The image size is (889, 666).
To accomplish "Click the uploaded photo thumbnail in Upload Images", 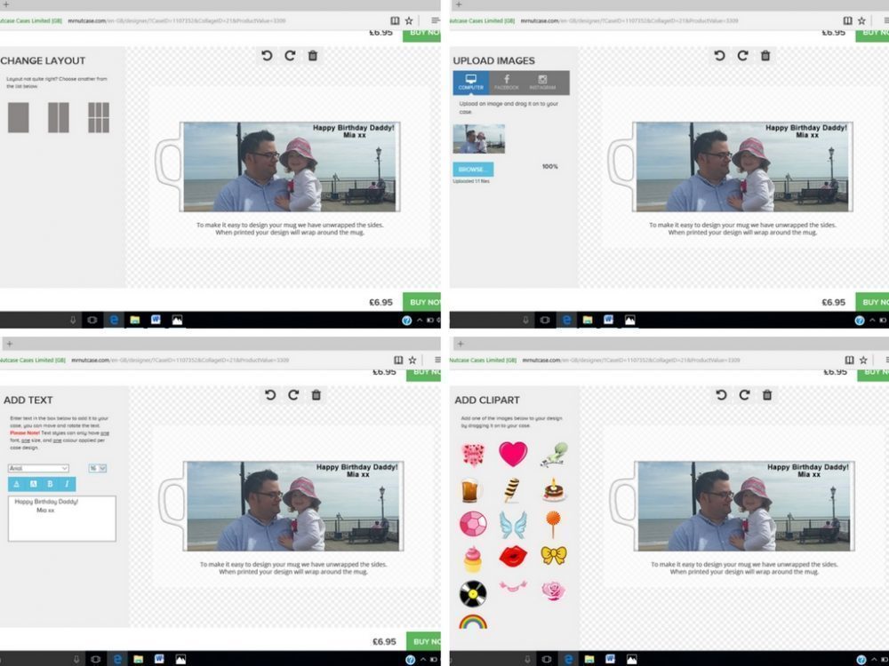I will click(x=478, y=139).
